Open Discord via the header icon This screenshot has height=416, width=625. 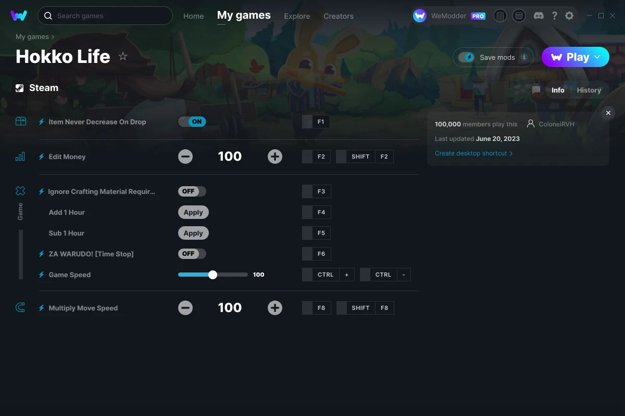539,16
